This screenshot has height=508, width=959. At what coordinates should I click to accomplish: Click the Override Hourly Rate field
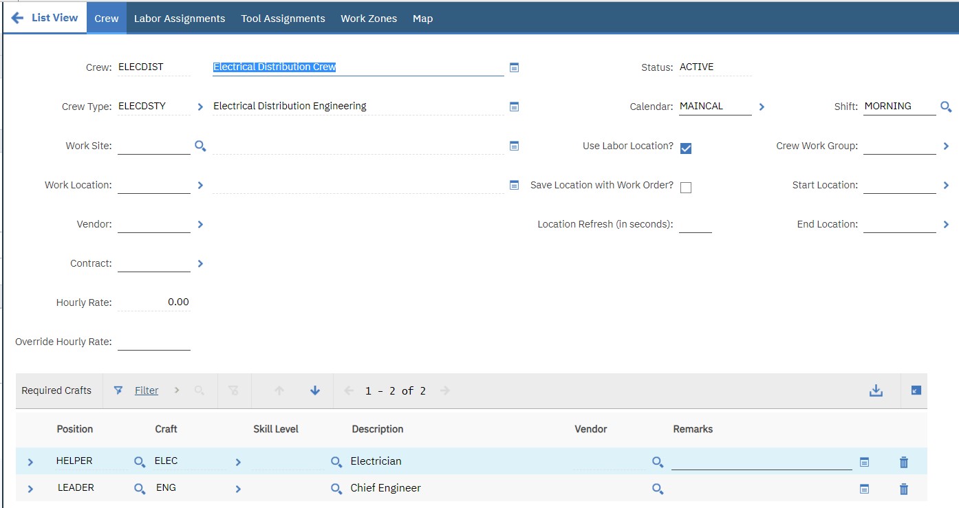tap(153, 341)
